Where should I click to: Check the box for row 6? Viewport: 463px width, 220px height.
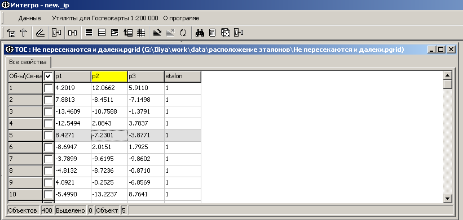pos(48,147)
